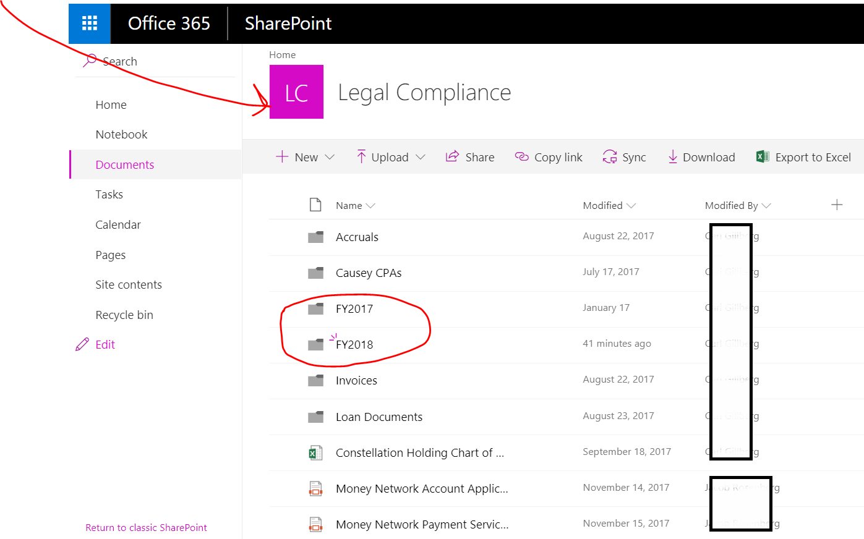Click the Money Network Payment Service PDF icon
This screenshot has height=539, width=864.
pos(315,525)
